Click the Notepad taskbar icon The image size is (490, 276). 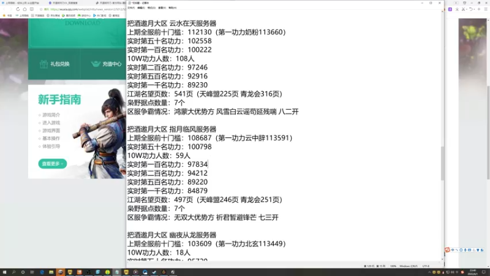117,272
